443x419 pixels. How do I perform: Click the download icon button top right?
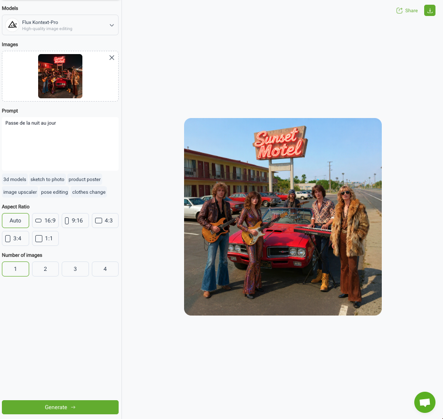(429, 10)
